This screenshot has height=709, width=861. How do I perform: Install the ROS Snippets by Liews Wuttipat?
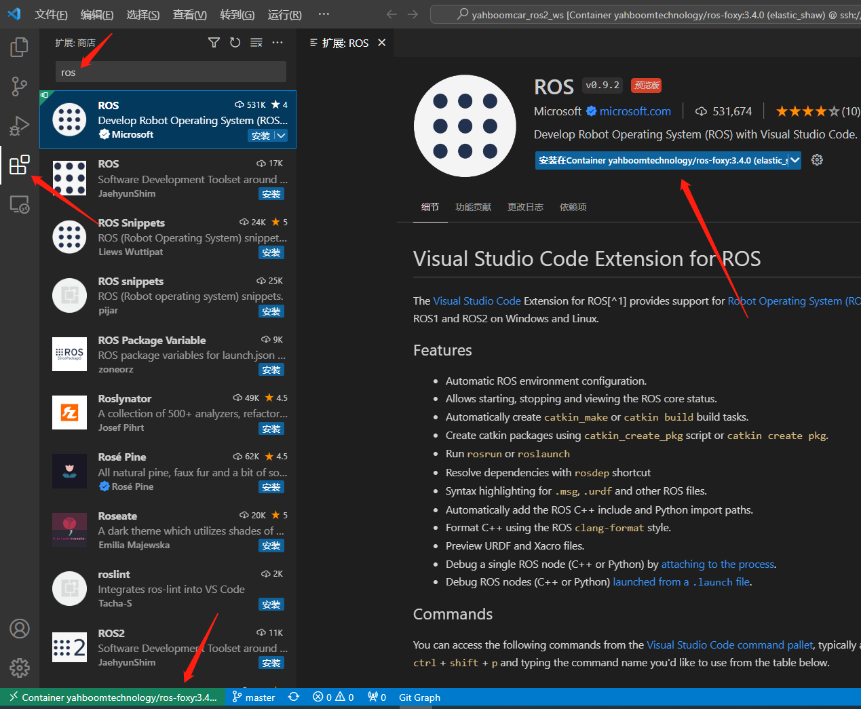pos(271,252)
